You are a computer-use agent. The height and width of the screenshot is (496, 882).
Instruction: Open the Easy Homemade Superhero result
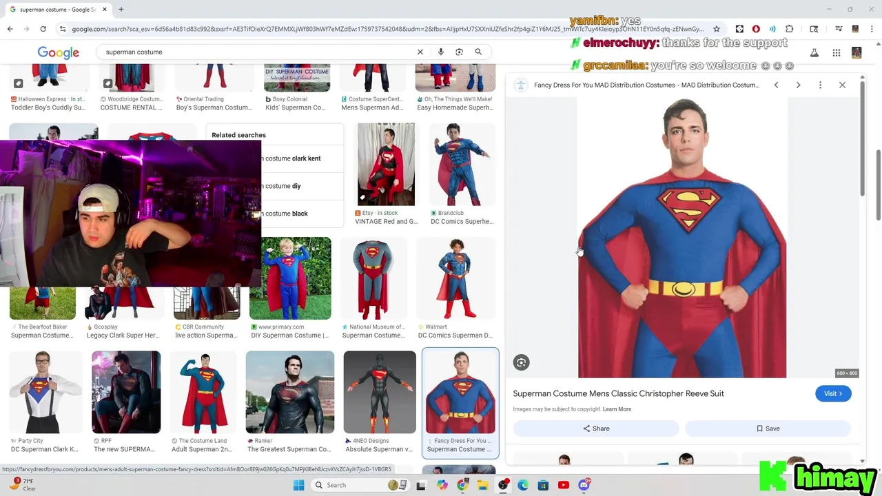pos(455,87)
